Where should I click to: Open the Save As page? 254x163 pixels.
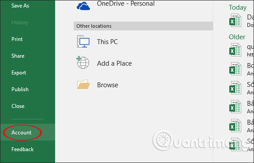(x=20, y=6)
